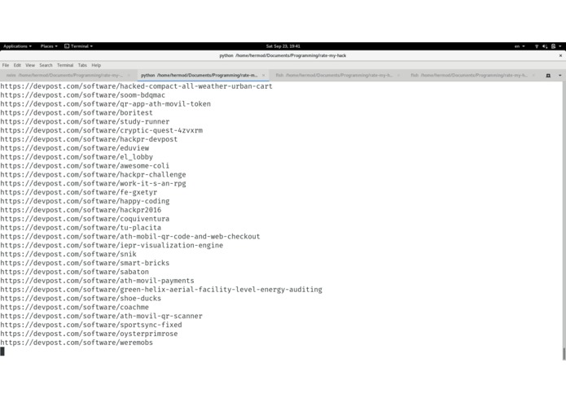Image resolution: width=566 pixels, height=402 pixels.
Task: Click the smart-bricks URL line
Action: click(x=85, y=263)
